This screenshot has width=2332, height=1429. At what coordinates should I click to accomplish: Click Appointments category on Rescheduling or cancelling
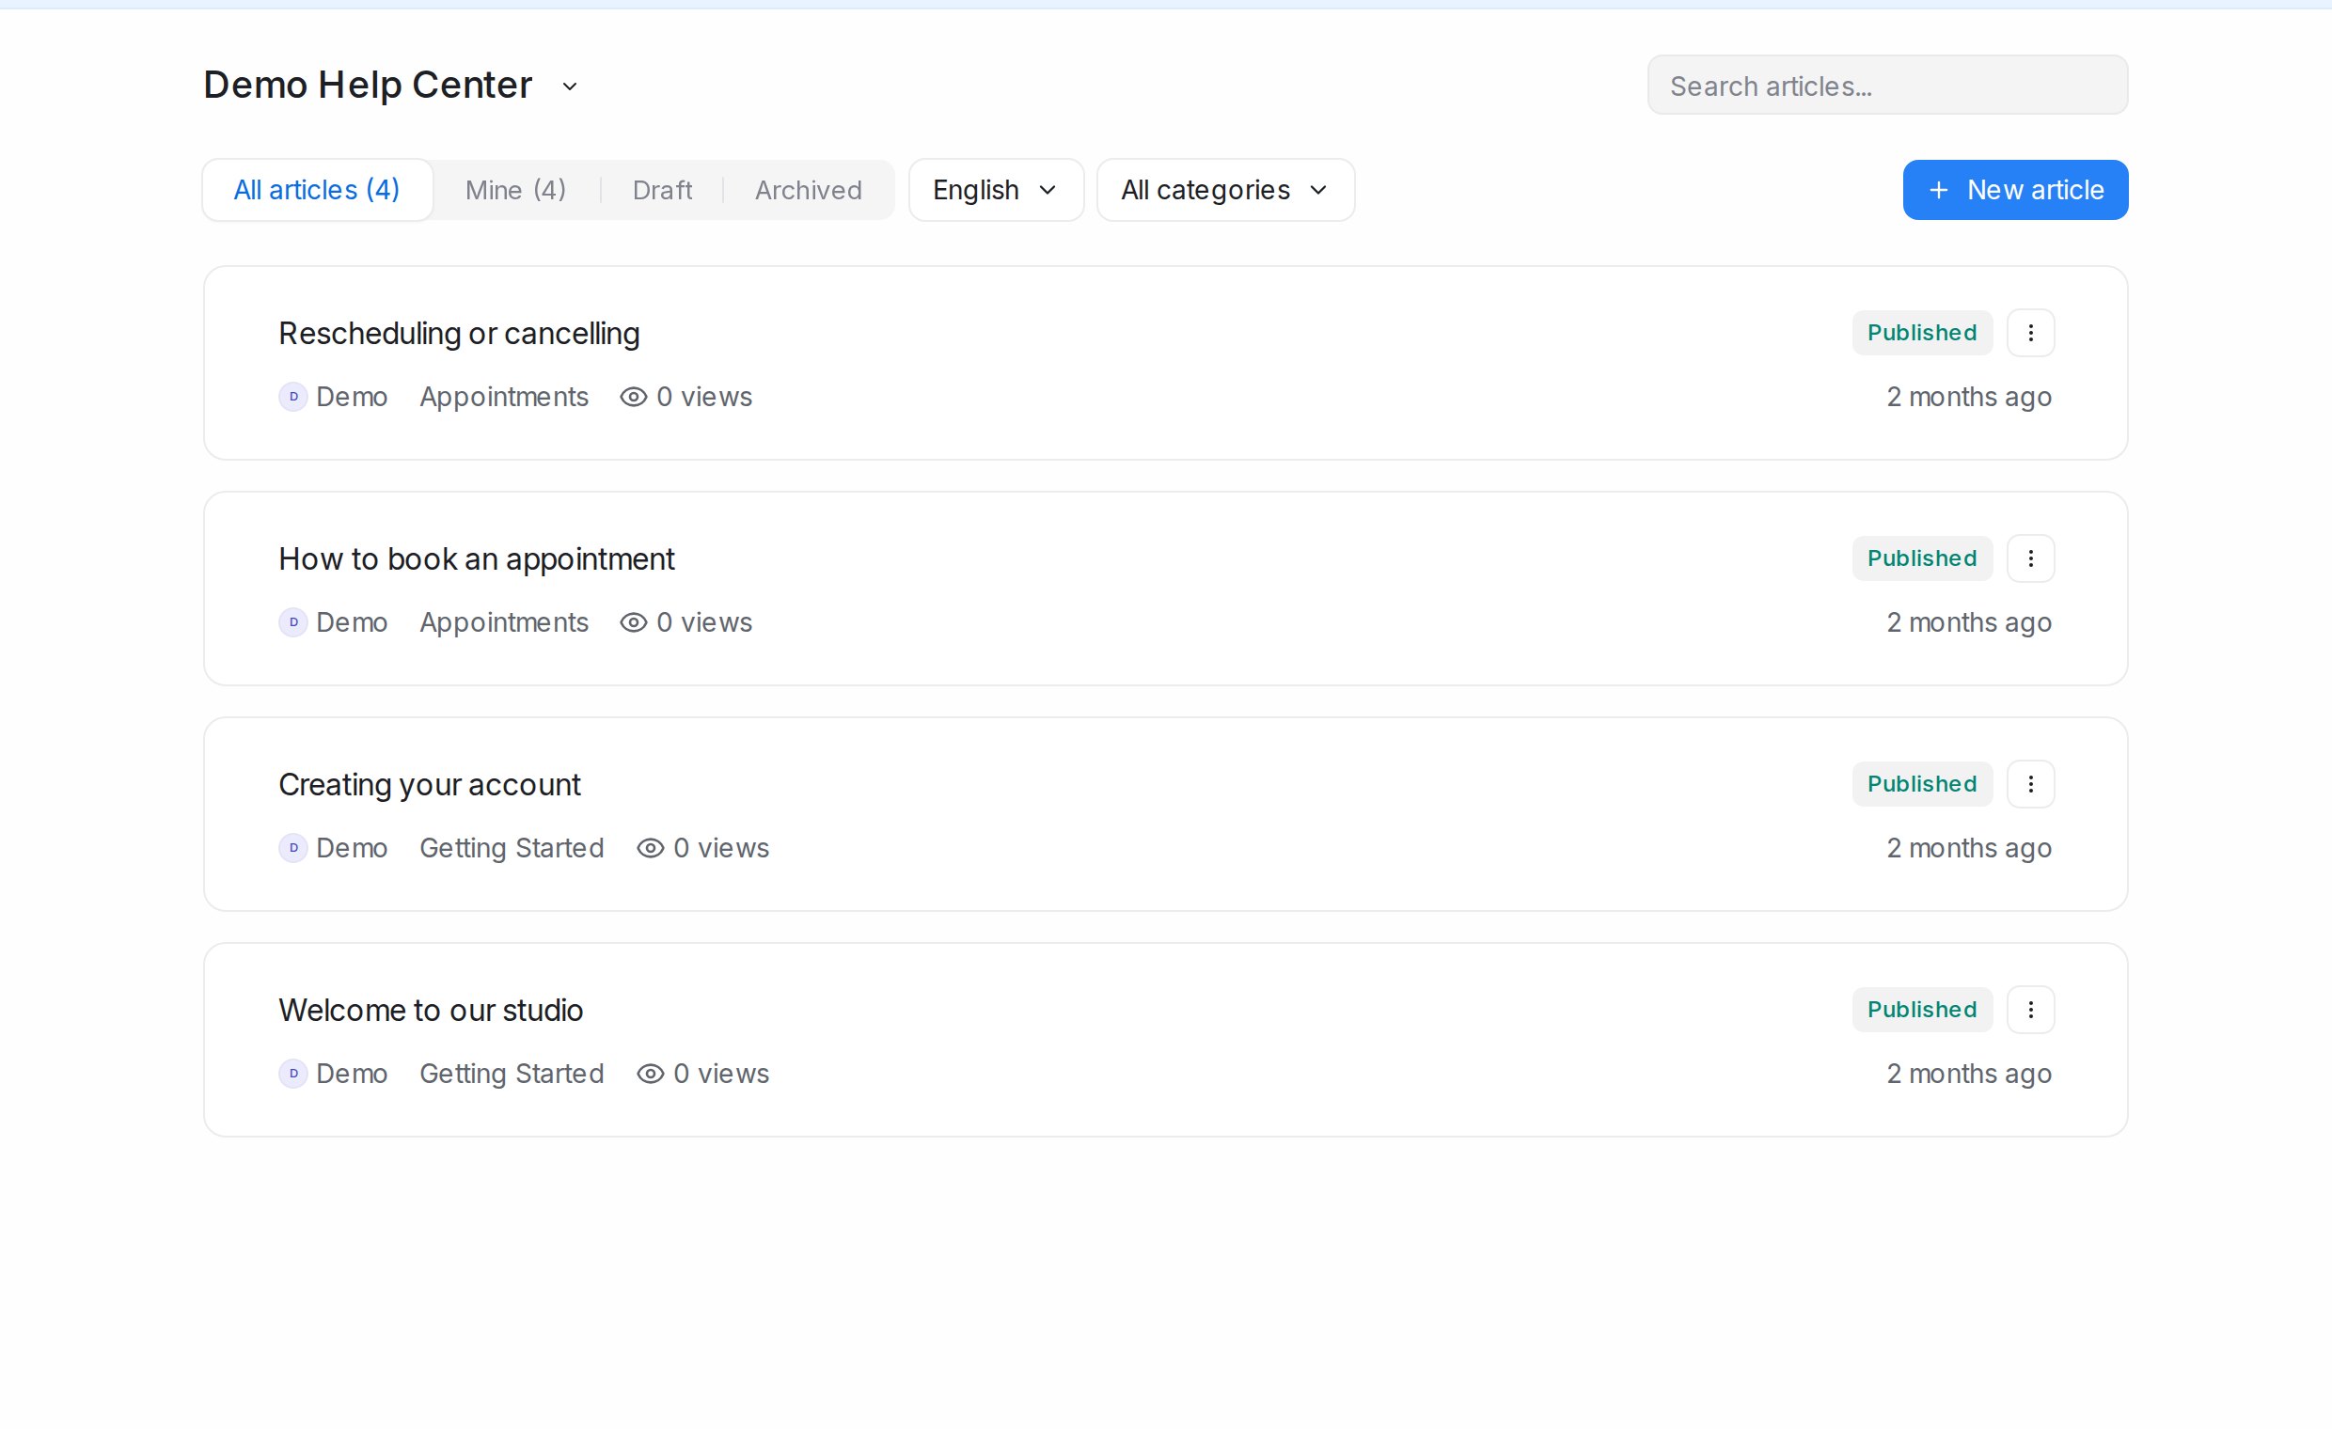503,398
